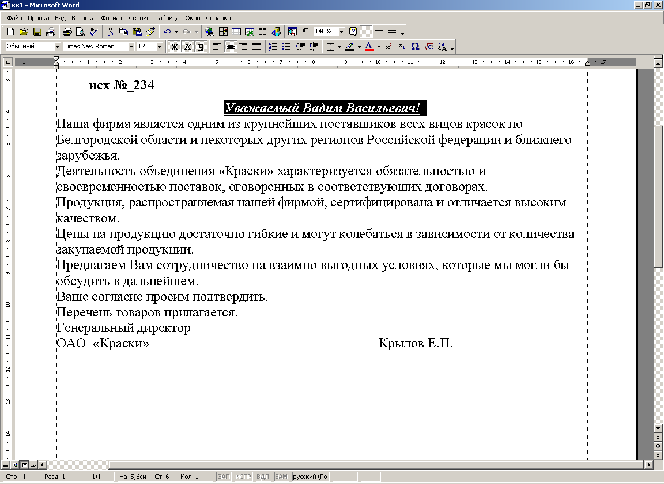The height and width of the screenshot is (484, 664).
Task: Open Tables and Borders toolbar
Action: coord(223,31)
